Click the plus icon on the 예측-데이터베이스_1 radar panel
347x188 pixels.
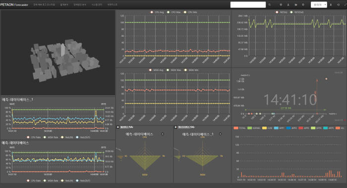(x=175, y=127)
